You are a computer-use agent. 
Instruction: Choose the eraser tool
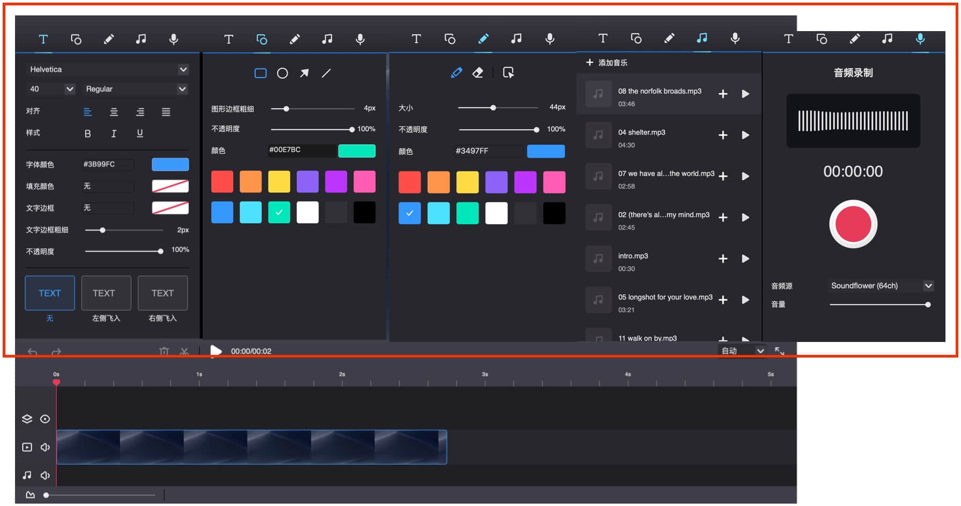coord(478,72)
